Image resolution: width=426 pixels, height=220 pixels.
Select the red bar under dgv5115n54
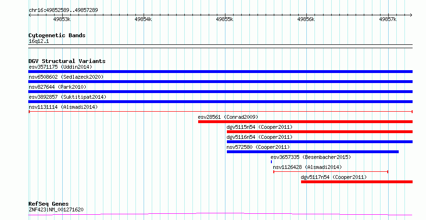pyautogui.click(x=320, y=132)
